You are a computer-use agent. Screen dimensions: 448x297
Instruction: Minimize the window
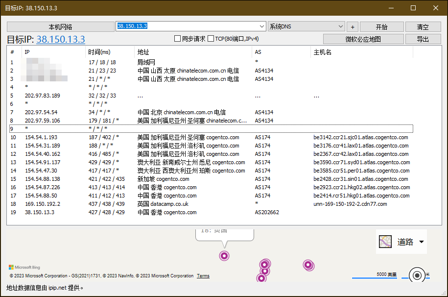click(x=391, y=8)
